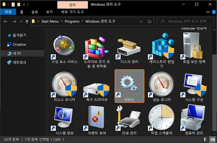Click Windows 관리 도구 breadcrumb
The width and height of the screenshot is (217, 143).
click(100, 21)
